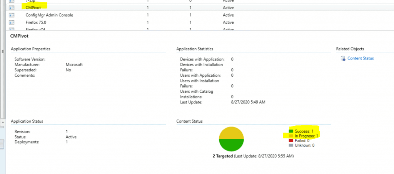Click the CMPivot details pane title
This screenshot has width=394, height=174.
point(19,36)
